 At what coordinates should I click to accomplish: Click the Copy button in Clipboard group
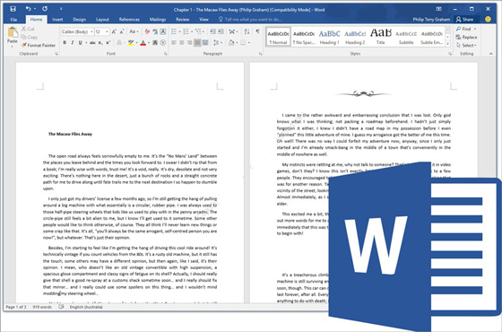[x=29, y=37]
